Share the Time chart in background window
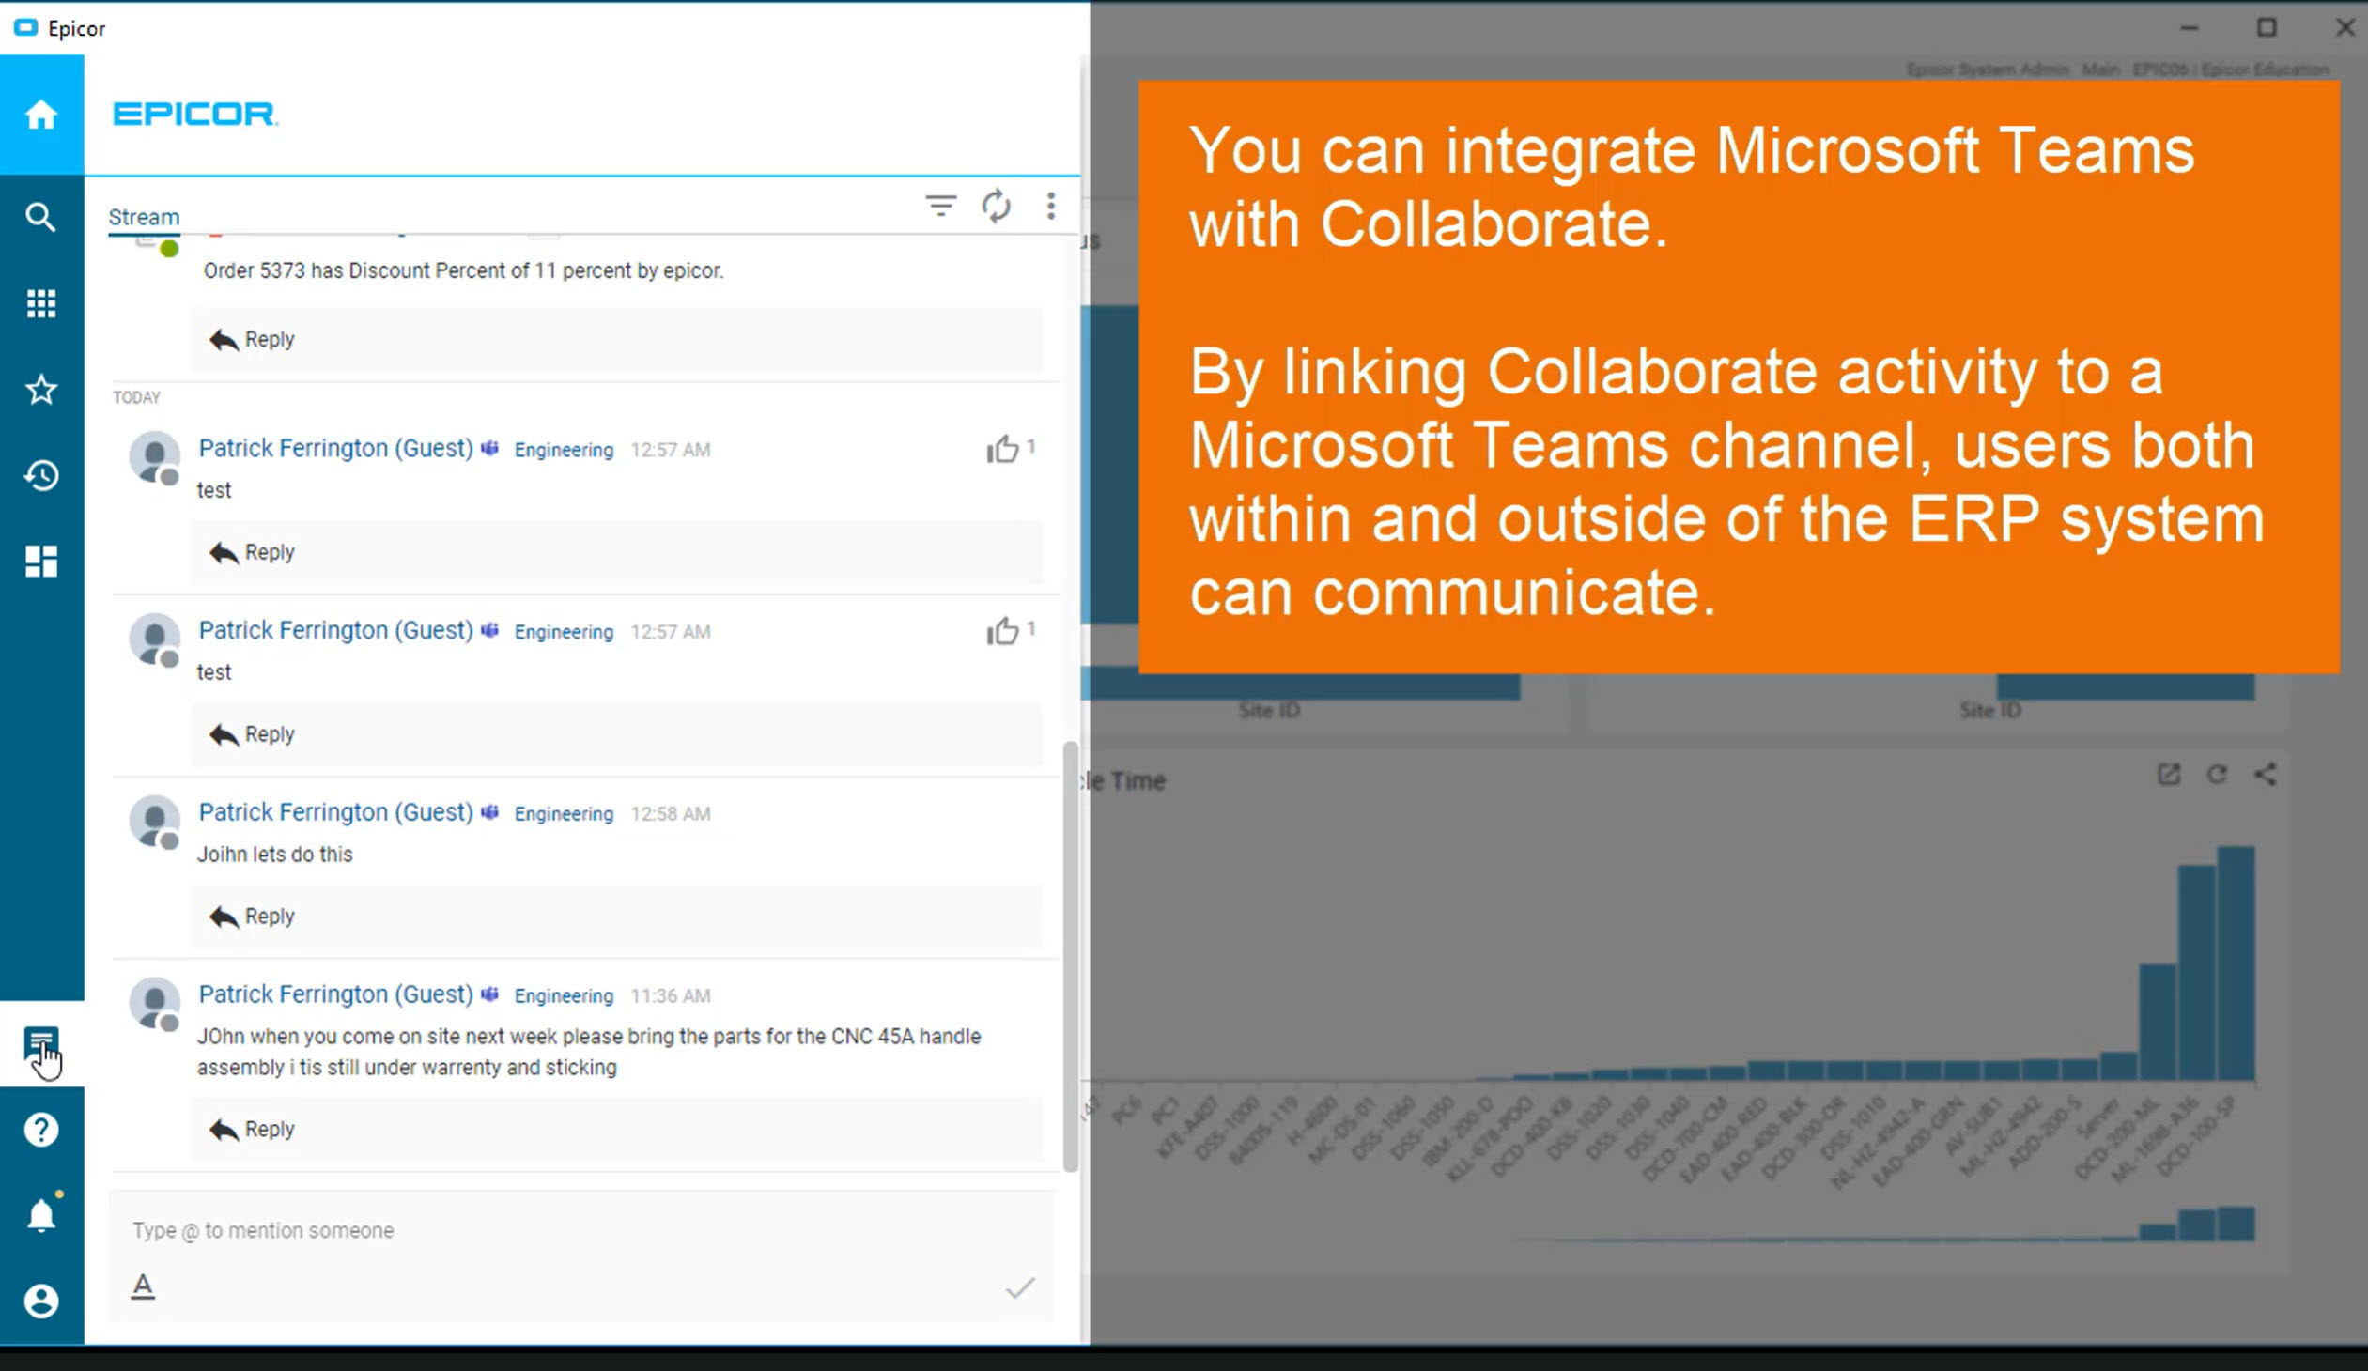Image resolution: width=2368 pixels, height=1371 pixels. [2266, 775]
